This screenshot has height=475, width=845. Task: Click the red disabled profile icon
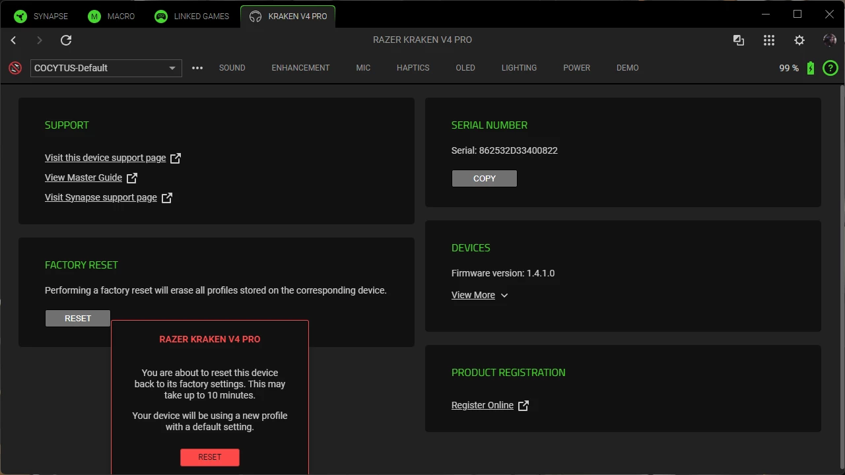15,68
